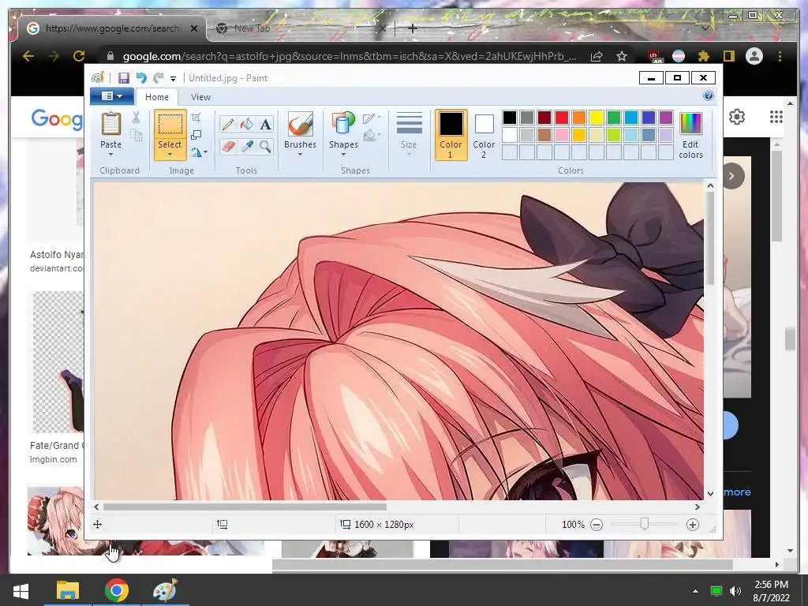This screenshot has height=606, width=808.
Task: Expand the Paste dropdown arrow
Action: [x=110, y=154]
